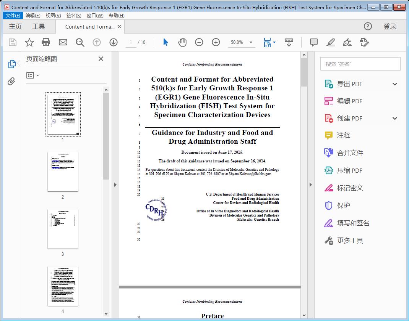Open advanced search with the magnifier icon
Viewport: 409px width, 321px height.
pos(80,42)
